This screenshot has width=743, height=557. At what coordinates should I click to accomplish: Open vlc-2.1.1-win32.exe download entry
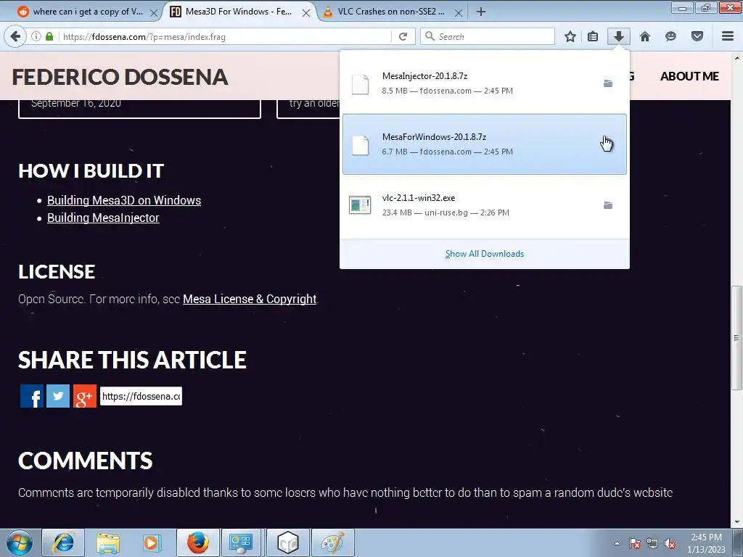coord(484,205)
